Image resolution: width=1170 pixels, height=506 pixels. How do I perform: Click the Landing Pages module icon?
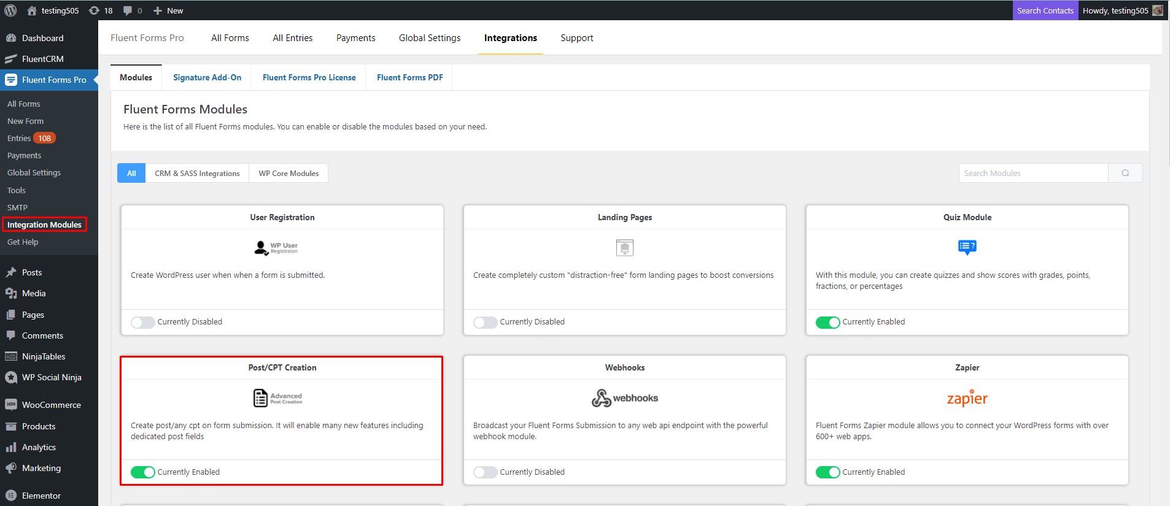point(625,248)
